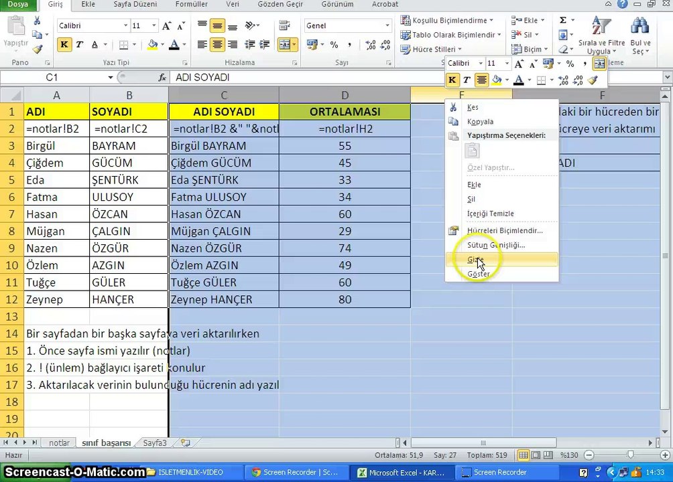Viewport: 673px width, 482px height.
Task: Apply comma style from the ribbon Sayı group
Action: [x=349, y=44]
